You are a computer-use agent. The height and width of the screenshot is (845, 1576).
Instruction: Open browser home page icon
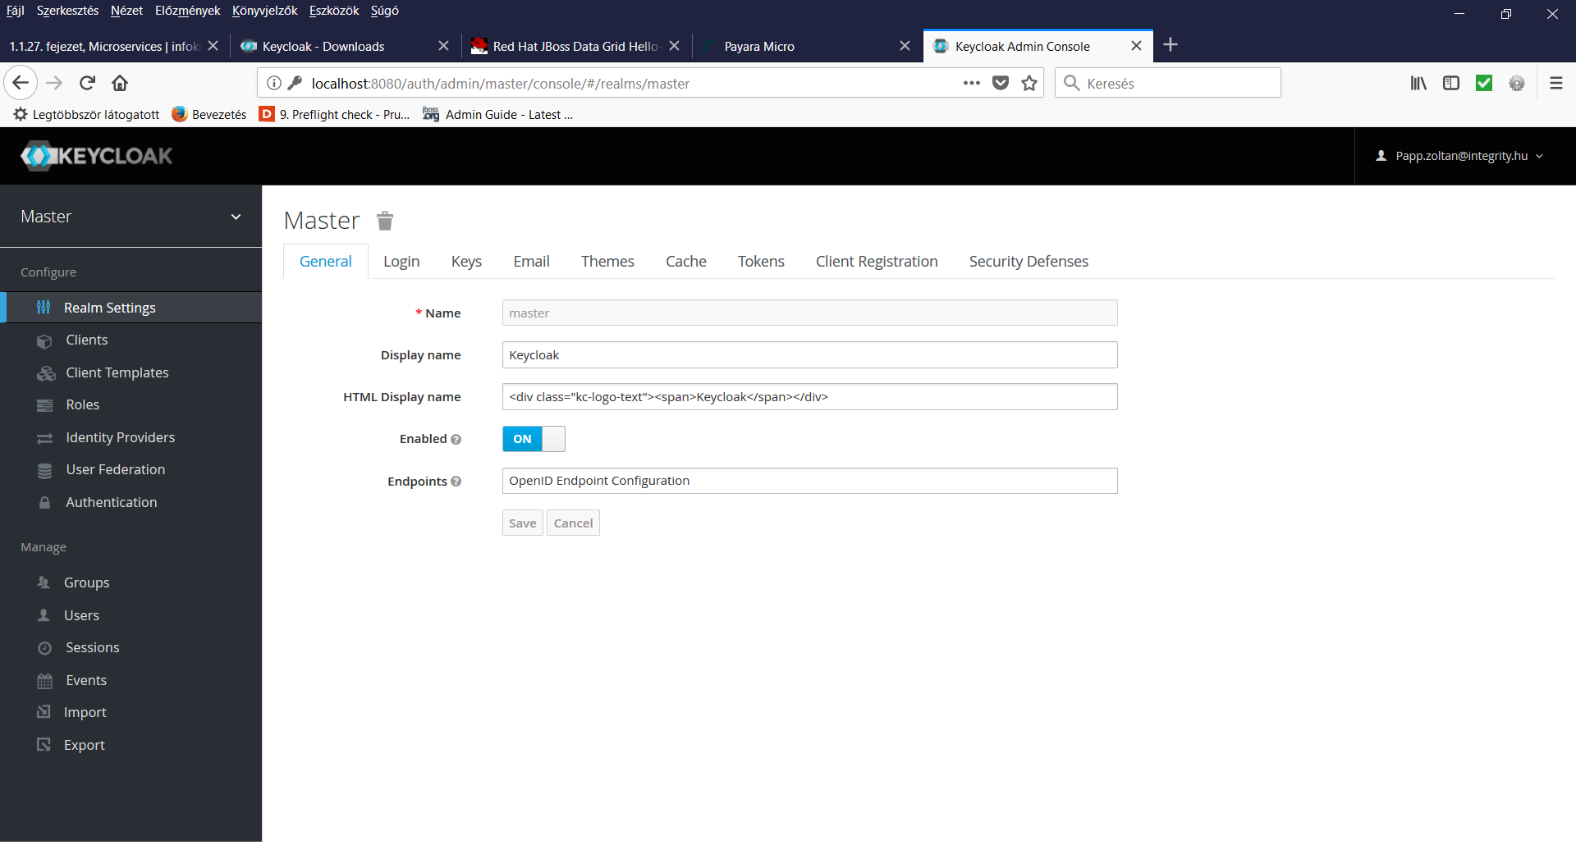pyautogui.click(x=120, y=83)
